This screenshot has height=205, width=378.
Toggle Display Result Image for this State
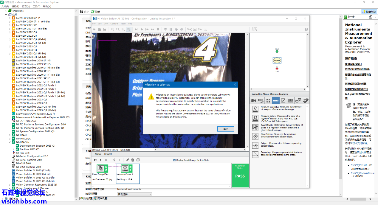coord(174,160)
